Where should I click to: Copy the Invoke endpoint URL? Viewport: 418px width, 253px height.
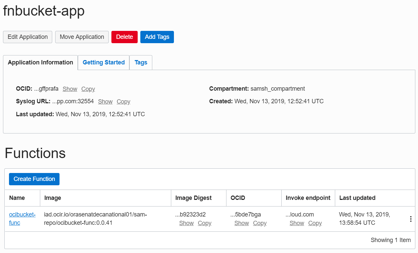coord(315,223)
